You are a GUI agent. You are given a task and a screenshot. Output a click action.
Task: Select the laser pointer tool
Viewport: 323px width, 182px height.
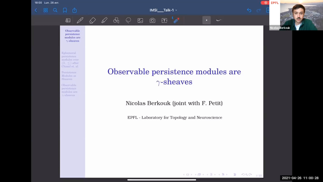coord(176,20)
